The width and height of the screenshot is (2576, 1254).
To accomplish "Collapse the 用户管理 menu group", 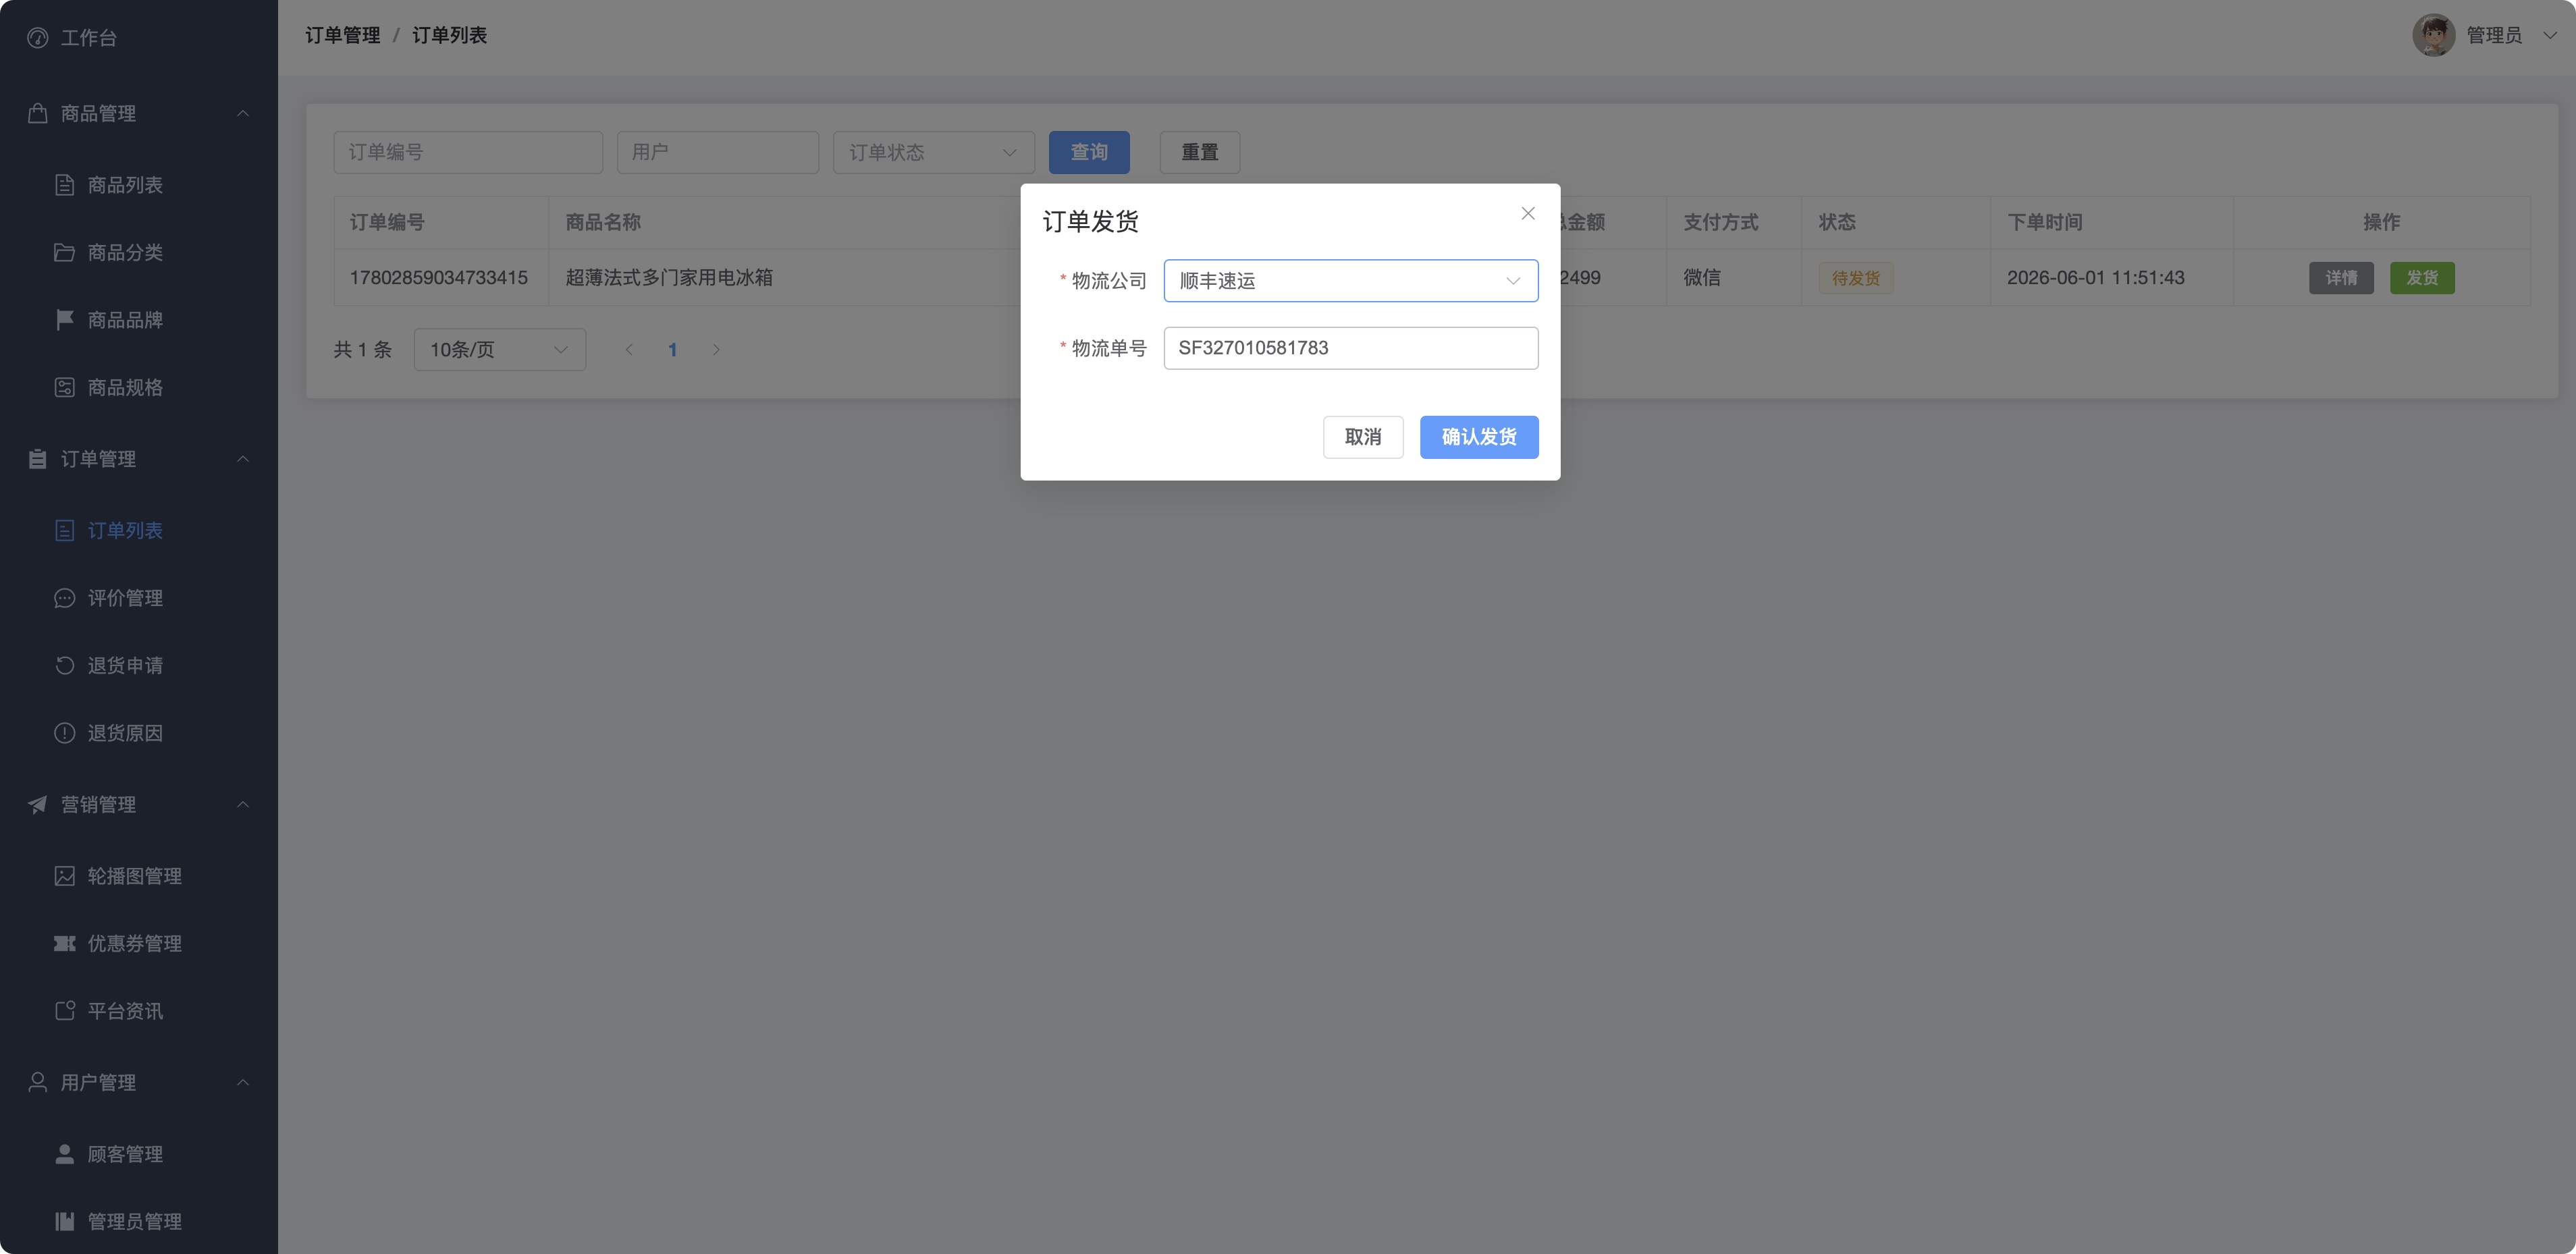I will coord(243,1082).
